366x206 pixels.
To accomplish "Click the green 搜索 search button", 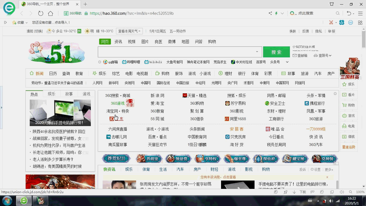I will click(x=276, y=51).
